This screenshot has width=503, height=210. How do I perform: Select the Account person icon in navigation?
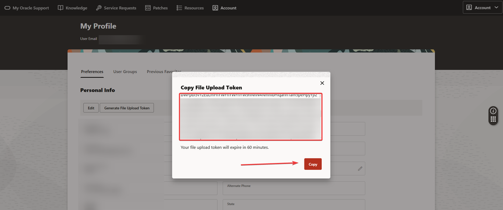(215, 8)
